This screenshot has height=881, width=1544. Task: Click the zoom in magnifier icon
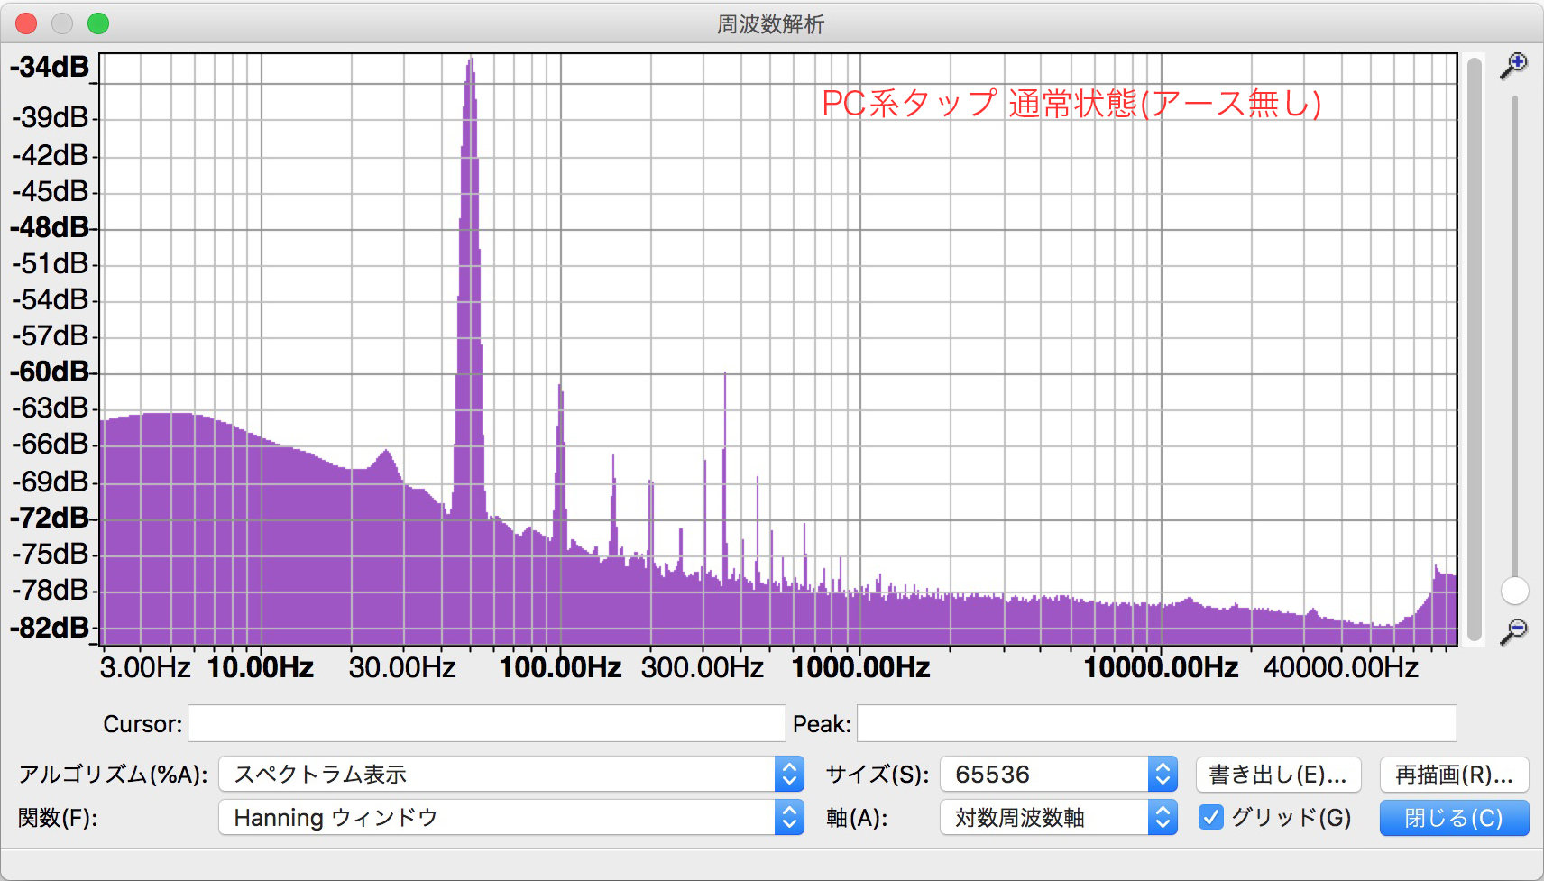1512,66
